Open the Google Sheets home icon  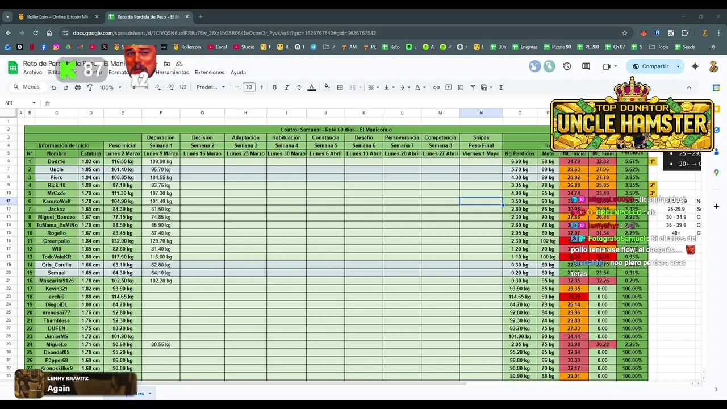(12, 68)
